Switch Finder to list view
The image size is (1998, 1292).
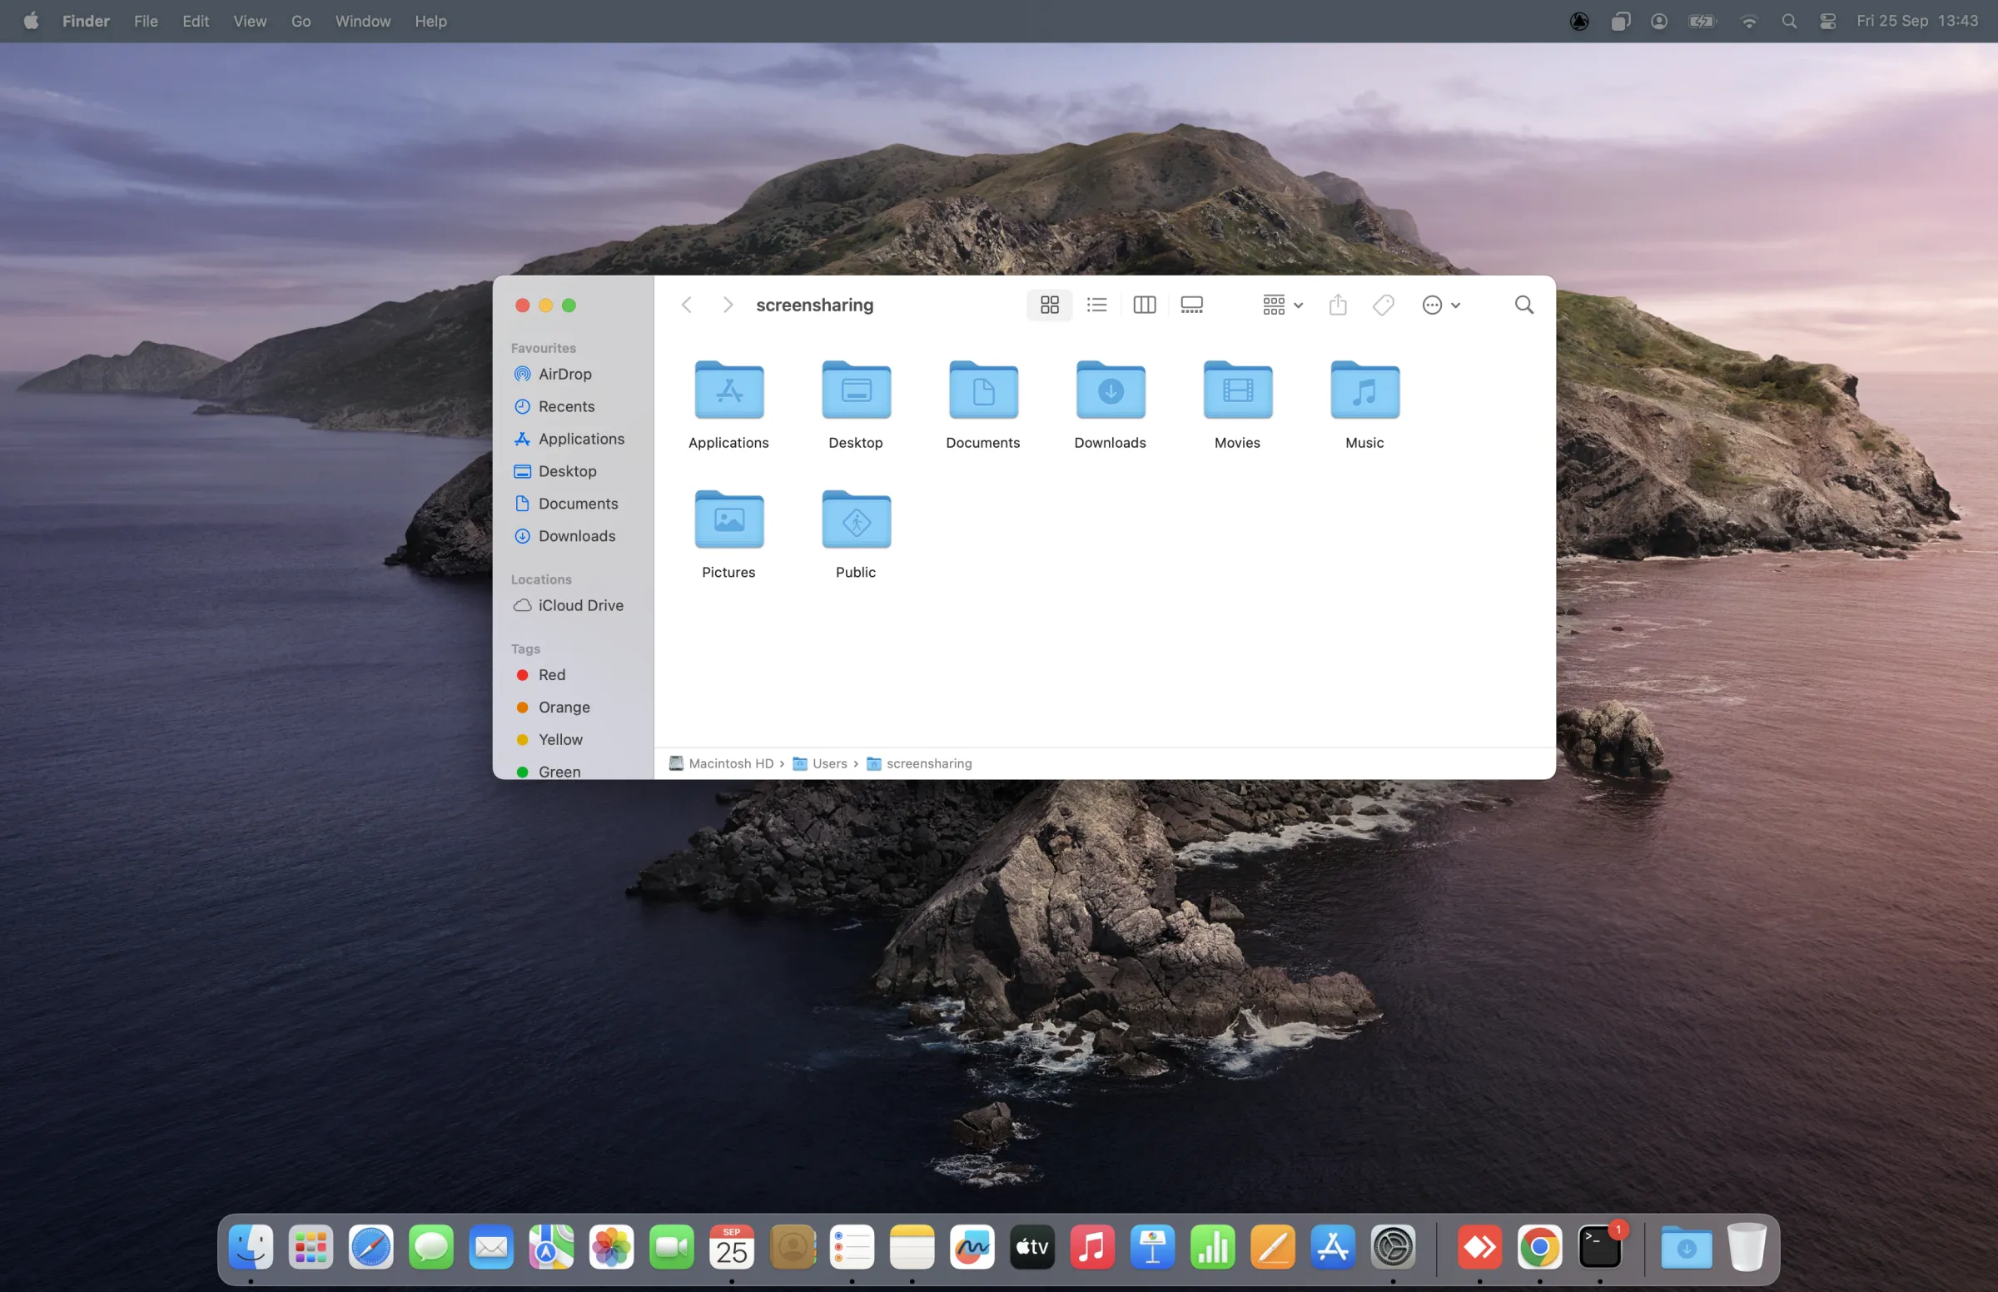tap(1096, 305)
